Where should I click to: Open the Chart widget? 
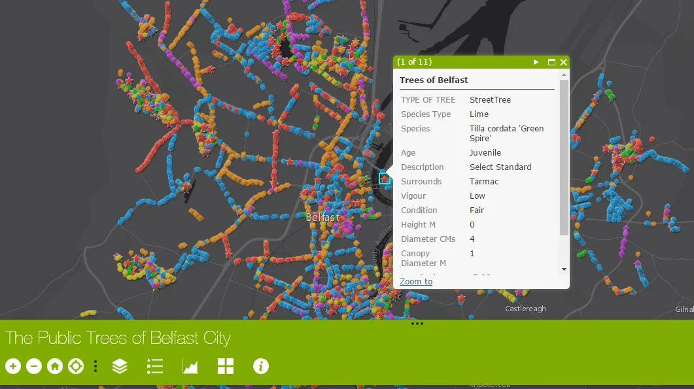pos(189,366)
